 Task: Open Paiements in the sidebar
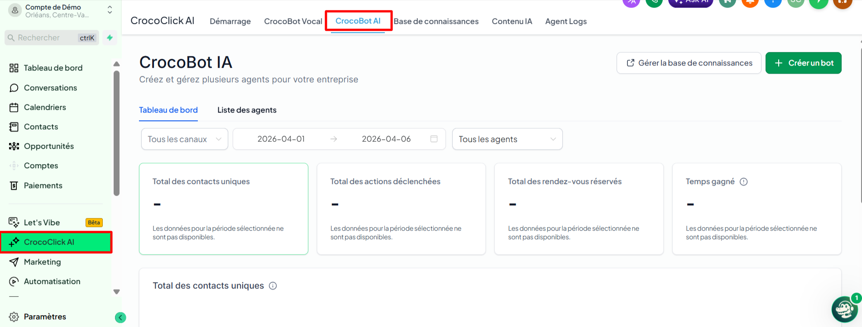(43, 185)
